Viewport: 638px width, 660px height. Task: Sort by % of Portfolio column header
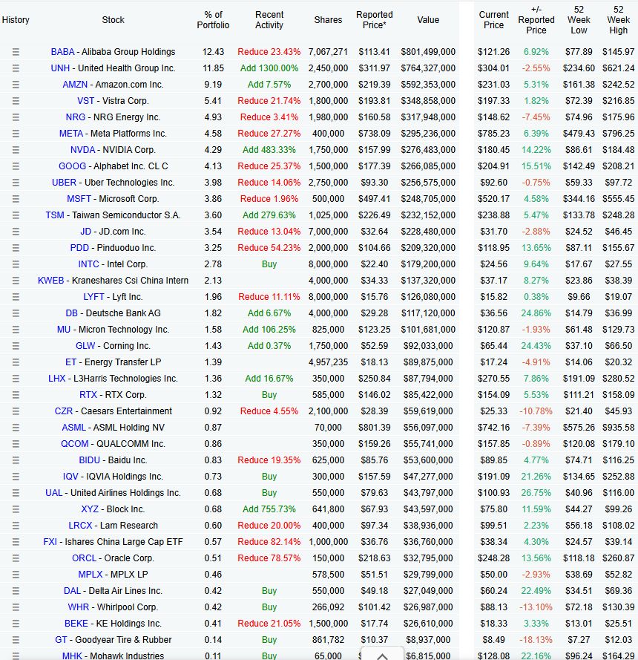[x=213, y=20]
